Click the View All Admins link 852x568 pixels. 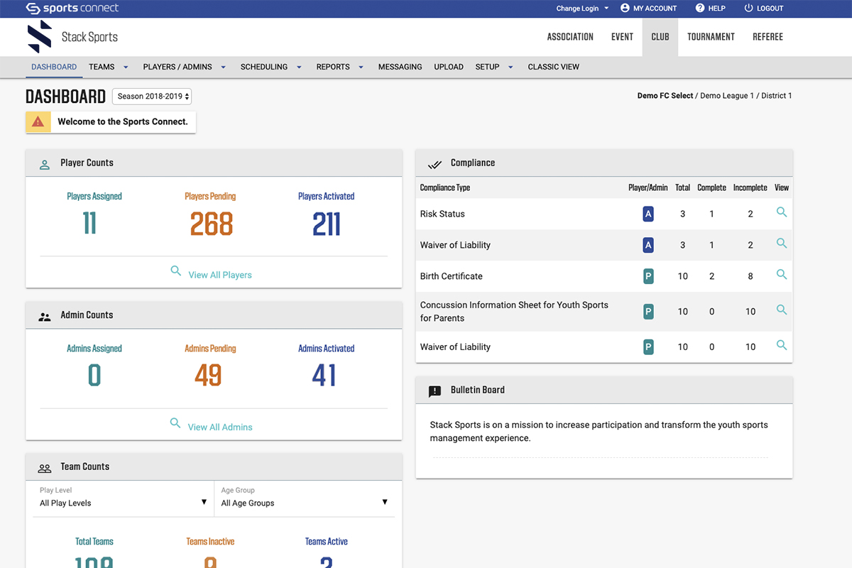[220, 427]
